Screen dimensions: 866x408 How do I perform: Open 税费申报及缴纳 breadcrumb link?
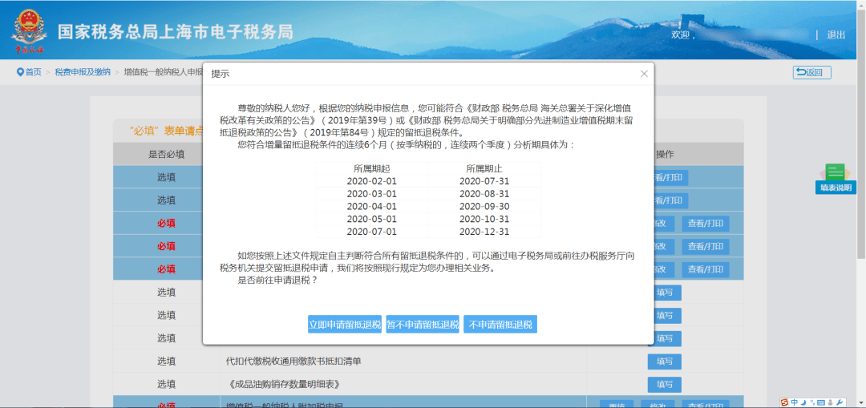tap(83, 72)
